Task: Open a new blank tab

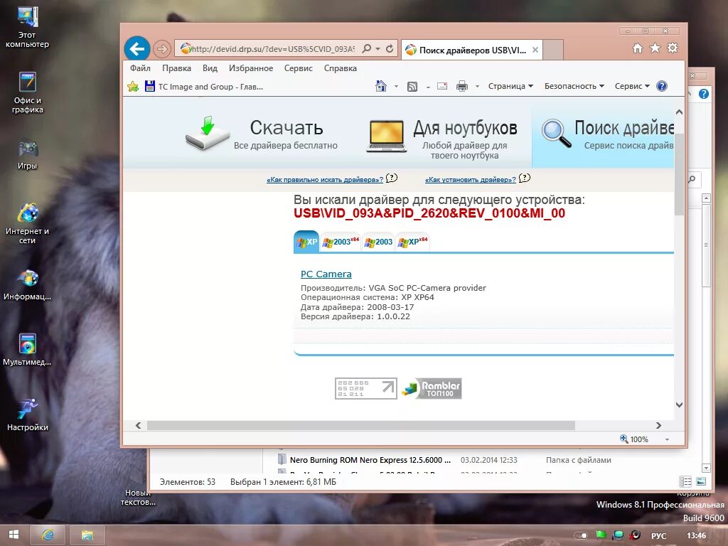Action: click(x=553, y=50)
